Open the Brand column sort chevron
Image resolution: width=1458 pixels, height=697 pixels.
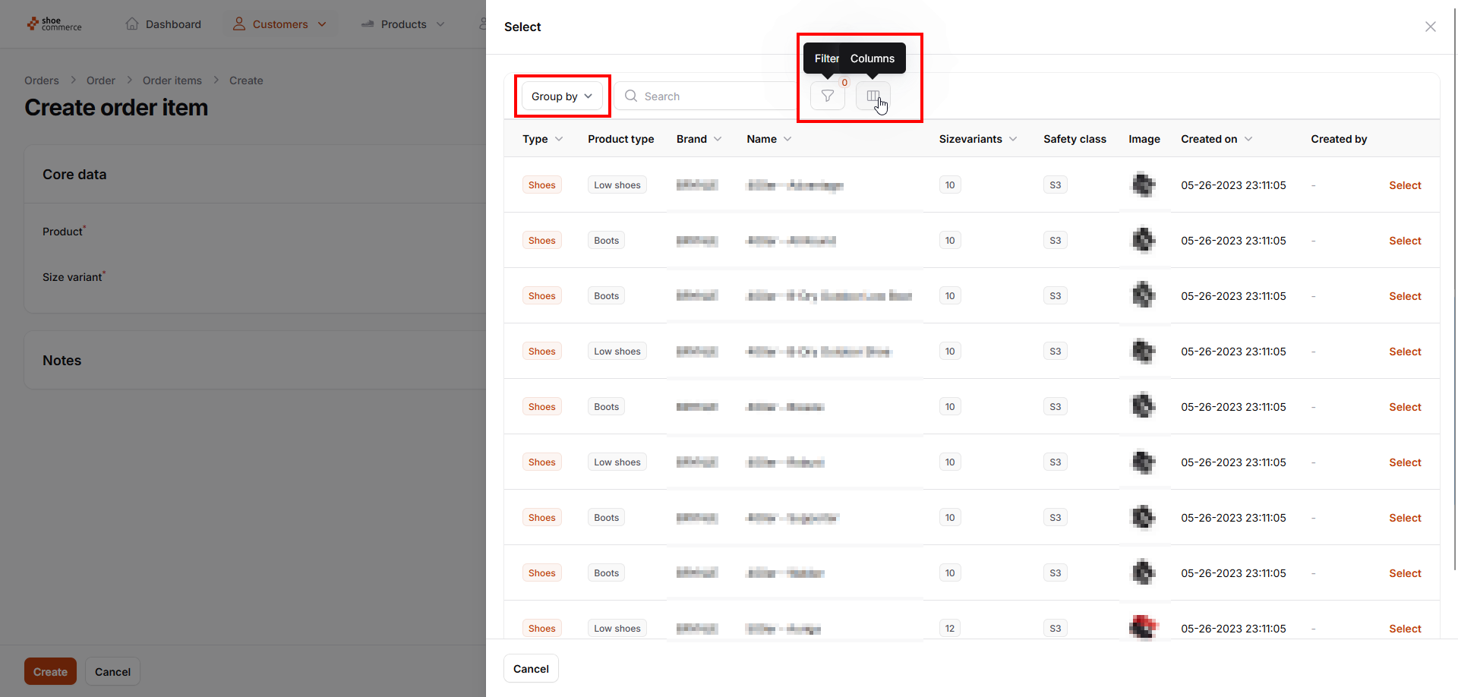pos(718,139)
